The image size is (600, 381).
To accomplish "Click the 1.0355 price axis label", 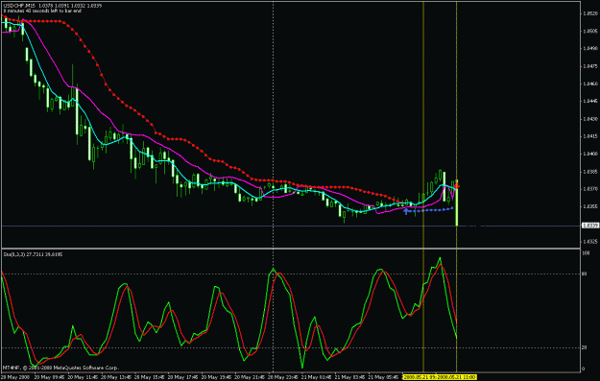I will point(589,206).
